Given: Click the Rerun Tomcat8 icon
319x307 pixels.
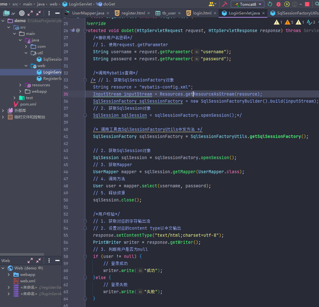Looking at the screenshot, I should tap(270, 4).
